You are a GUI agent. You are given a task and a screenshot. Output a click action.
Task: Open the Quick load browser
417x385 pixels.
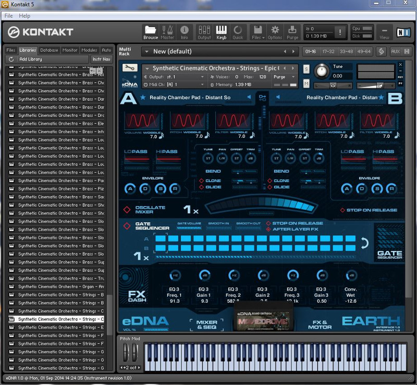coord(238,32)
